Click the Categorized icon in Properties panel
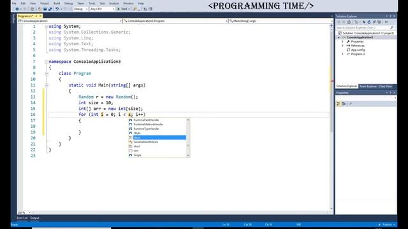This screenshot has height=229, width=408. coord(339,104)
